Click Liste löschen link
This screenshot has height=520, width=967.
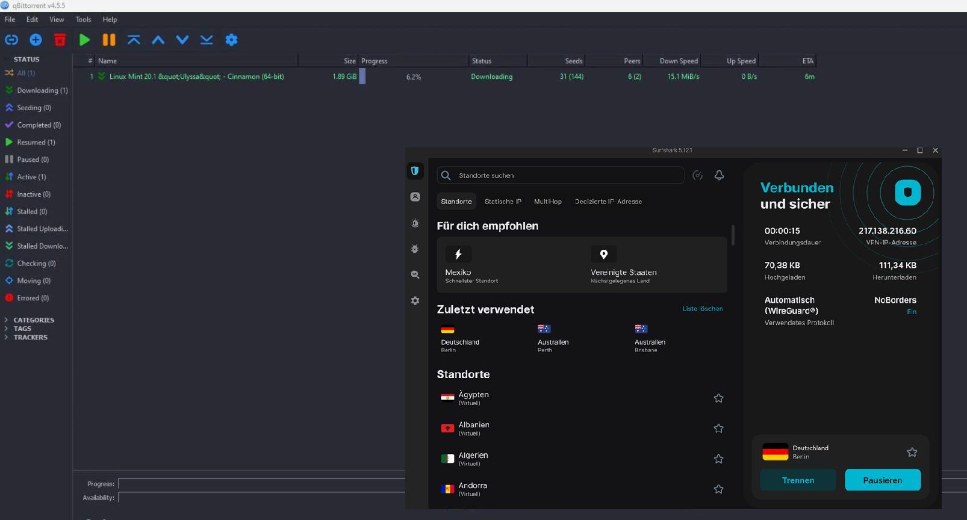[x=703, y=309]
